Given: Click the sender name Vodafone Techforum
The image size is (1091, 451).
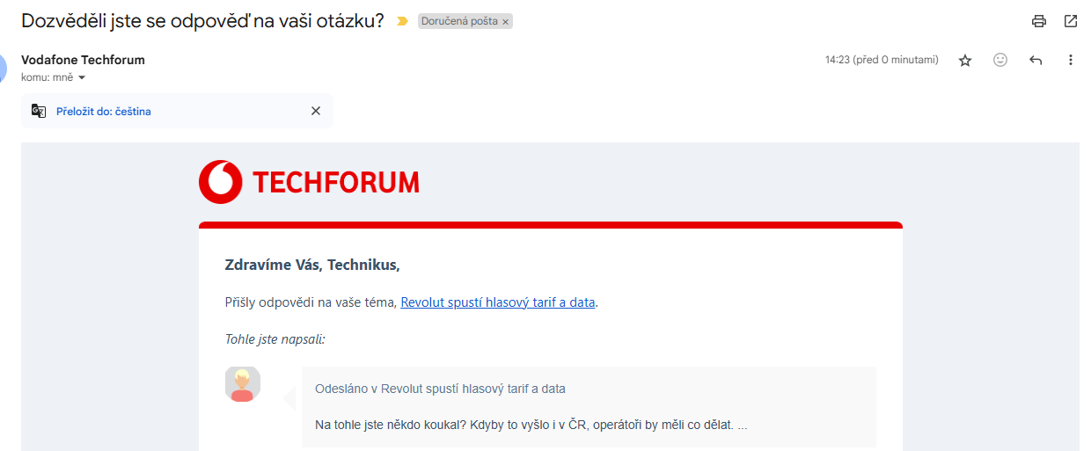Looking at the screenshot, I should tap(83, 60).
